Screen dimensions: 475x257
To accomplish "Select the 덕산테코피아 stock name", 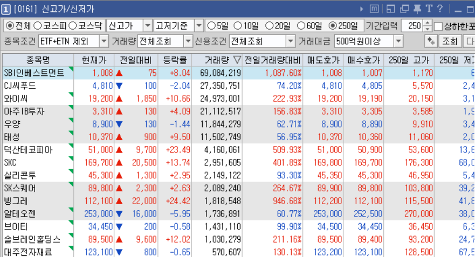I will point(28,150).
